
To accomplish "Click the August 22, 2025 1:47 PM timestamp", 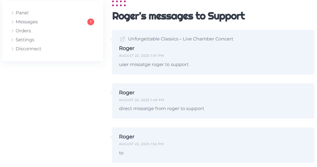I will [x=141, y=56].
